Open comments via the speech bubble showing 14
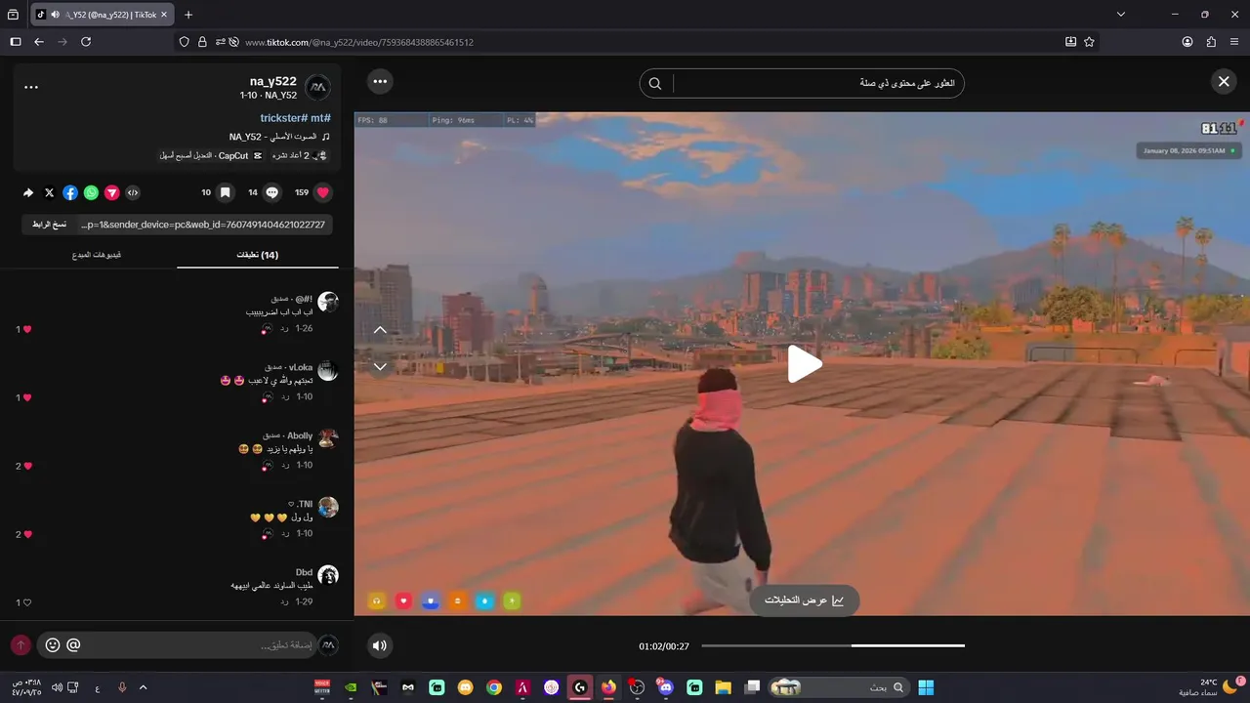 (272, 192)
